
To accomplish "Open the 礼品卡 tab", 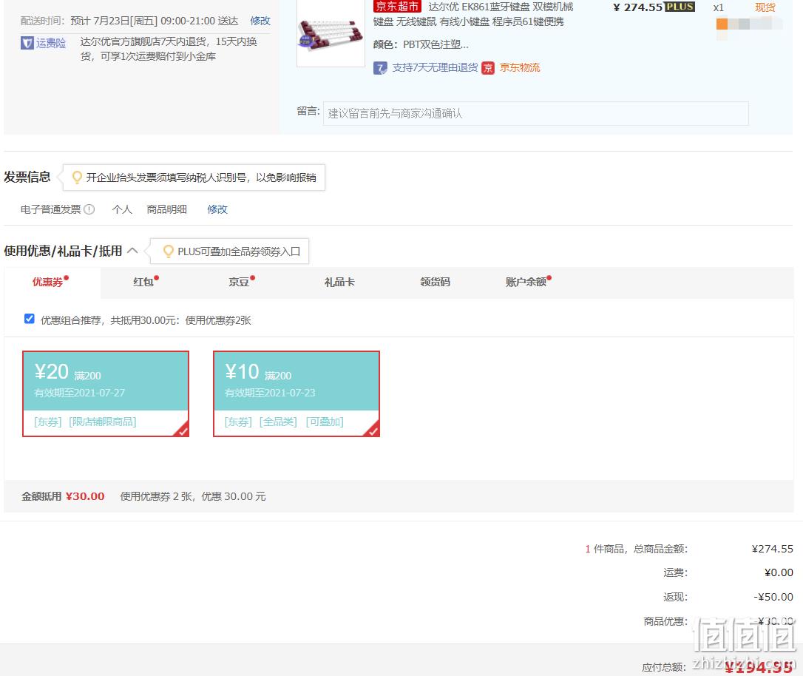I will pos(339,283).
